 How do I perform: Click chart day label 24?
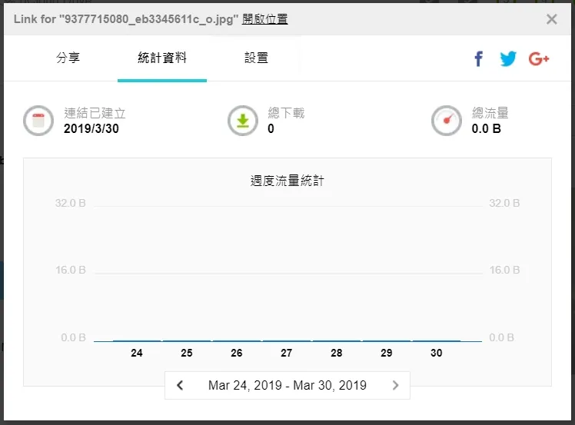click(136, 353)
